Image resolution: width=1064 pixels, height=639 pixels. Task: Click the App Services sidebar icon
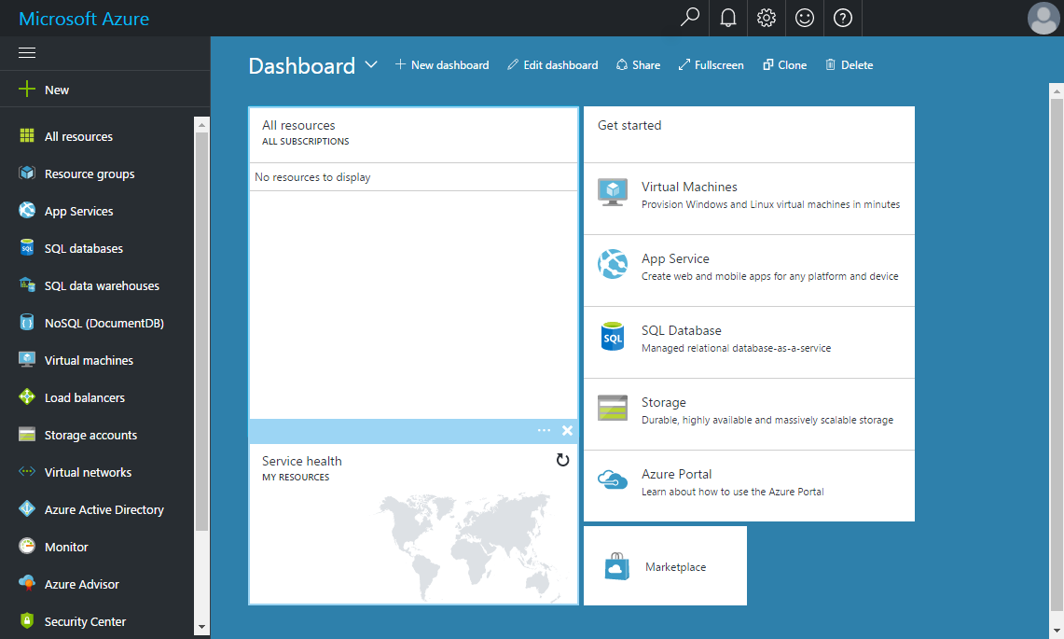tap(27, 211)
